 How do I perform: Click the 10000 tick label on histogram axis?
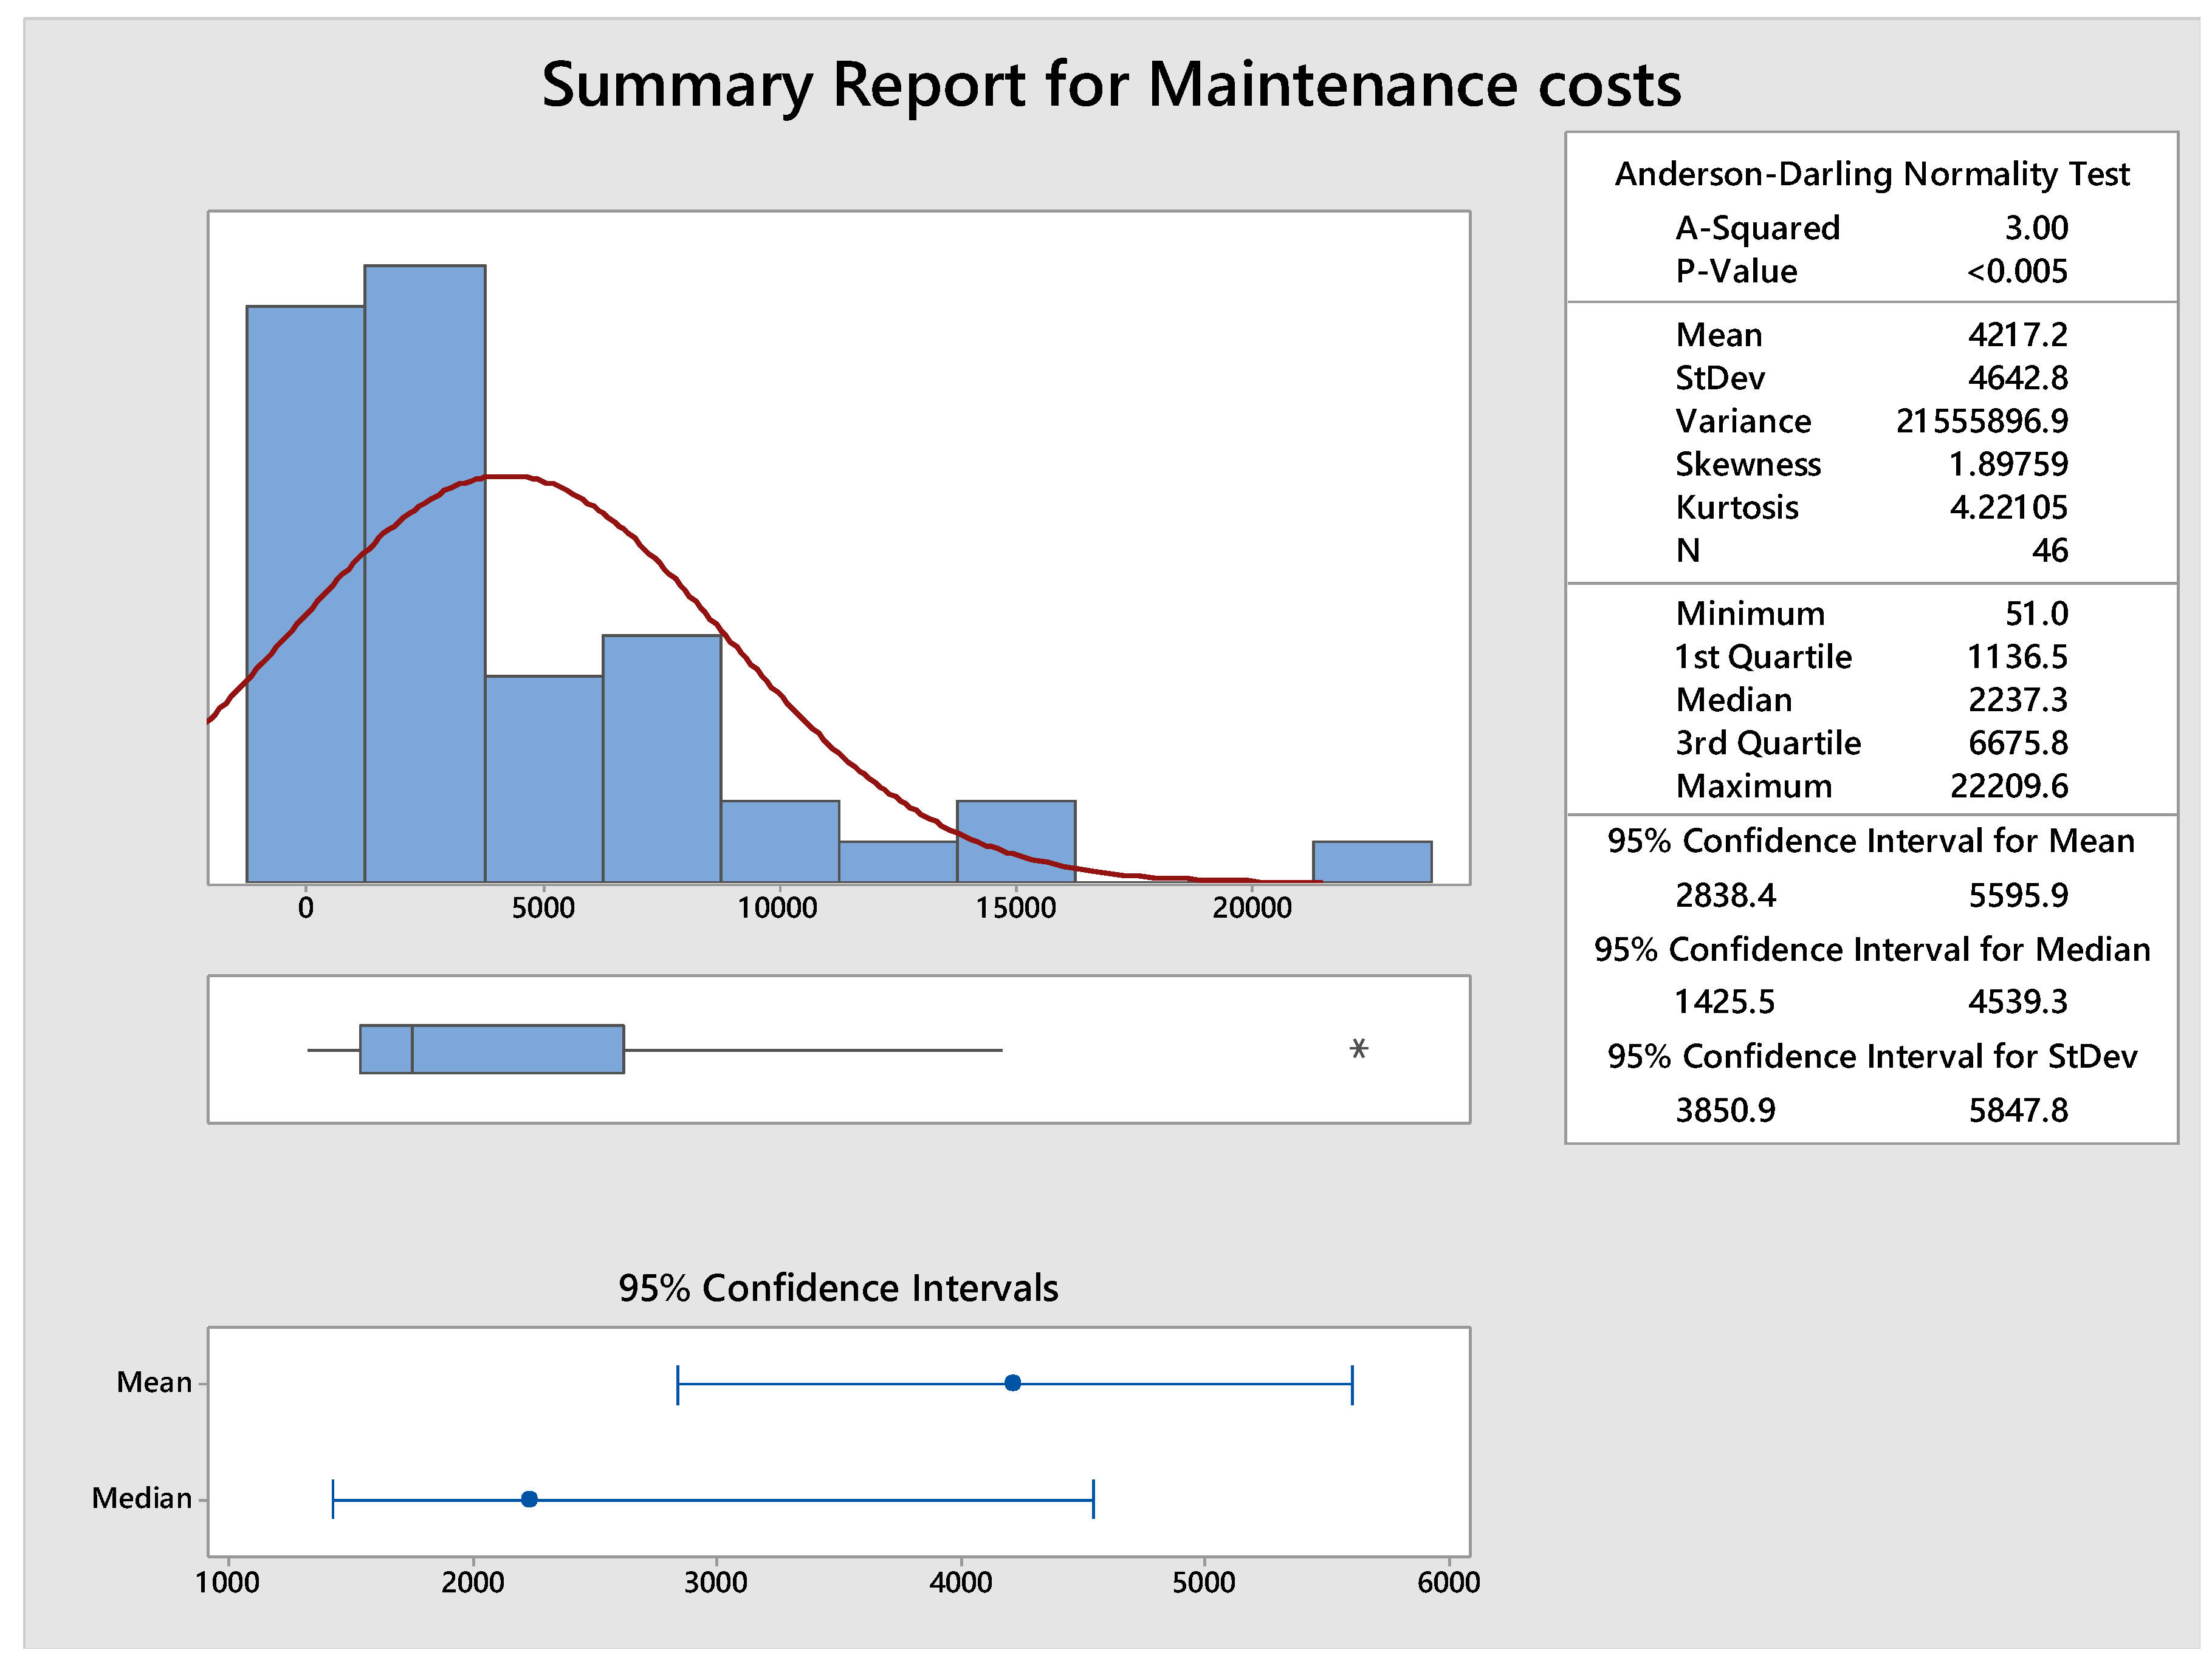(x=778, y=907)
